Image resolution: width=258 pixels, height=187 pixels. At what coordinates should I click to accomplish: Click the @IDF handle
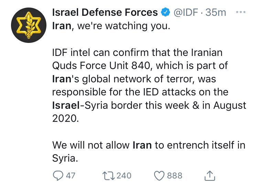(x=186, y=12)
